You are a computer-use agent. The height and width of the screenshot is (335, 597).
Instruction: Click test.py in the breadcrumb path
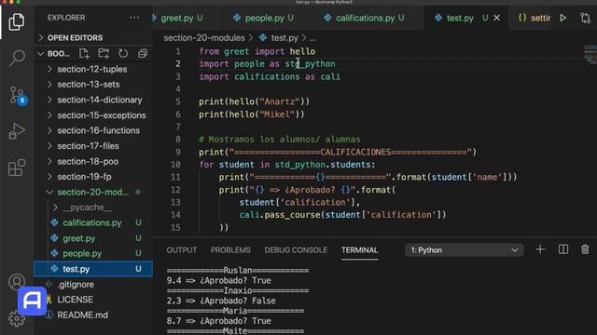pyautogui.click(x=284, y=37)
